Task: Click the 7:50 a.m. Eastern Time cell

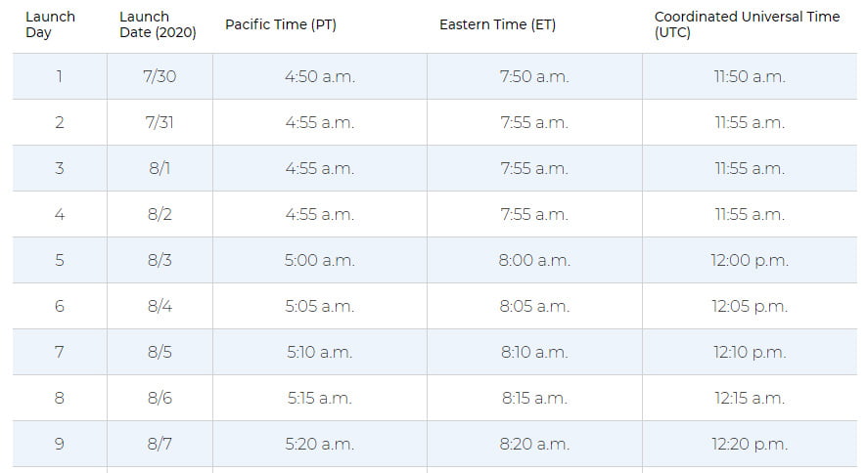Action: point(533,76)
